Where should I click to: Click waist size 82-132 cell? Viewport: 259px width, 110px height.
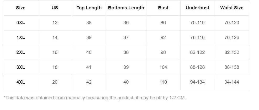(x=232, y=52)
